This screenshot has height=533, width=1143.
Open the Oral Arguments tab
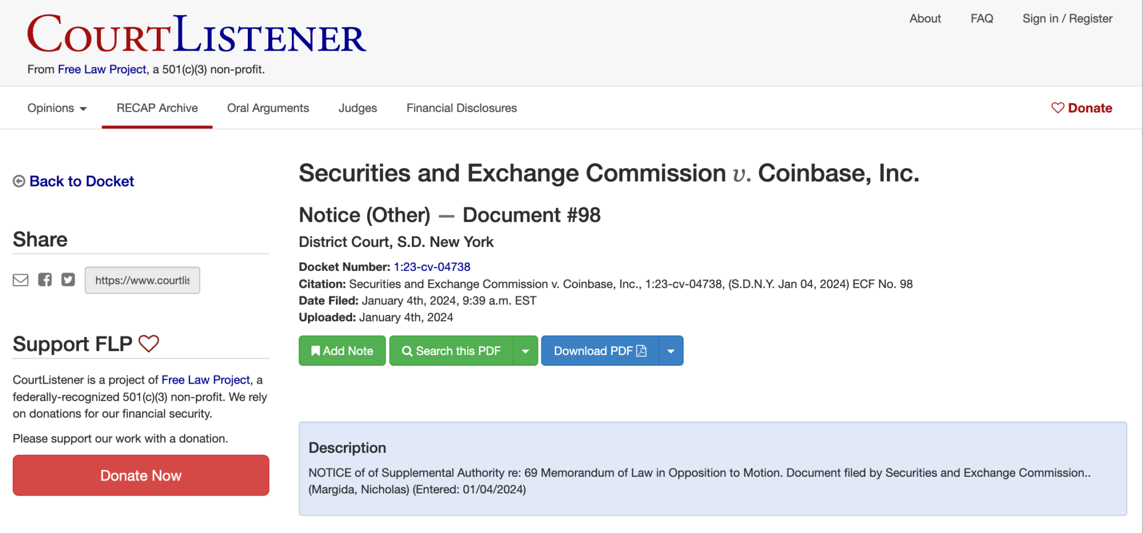pos(268,108)
